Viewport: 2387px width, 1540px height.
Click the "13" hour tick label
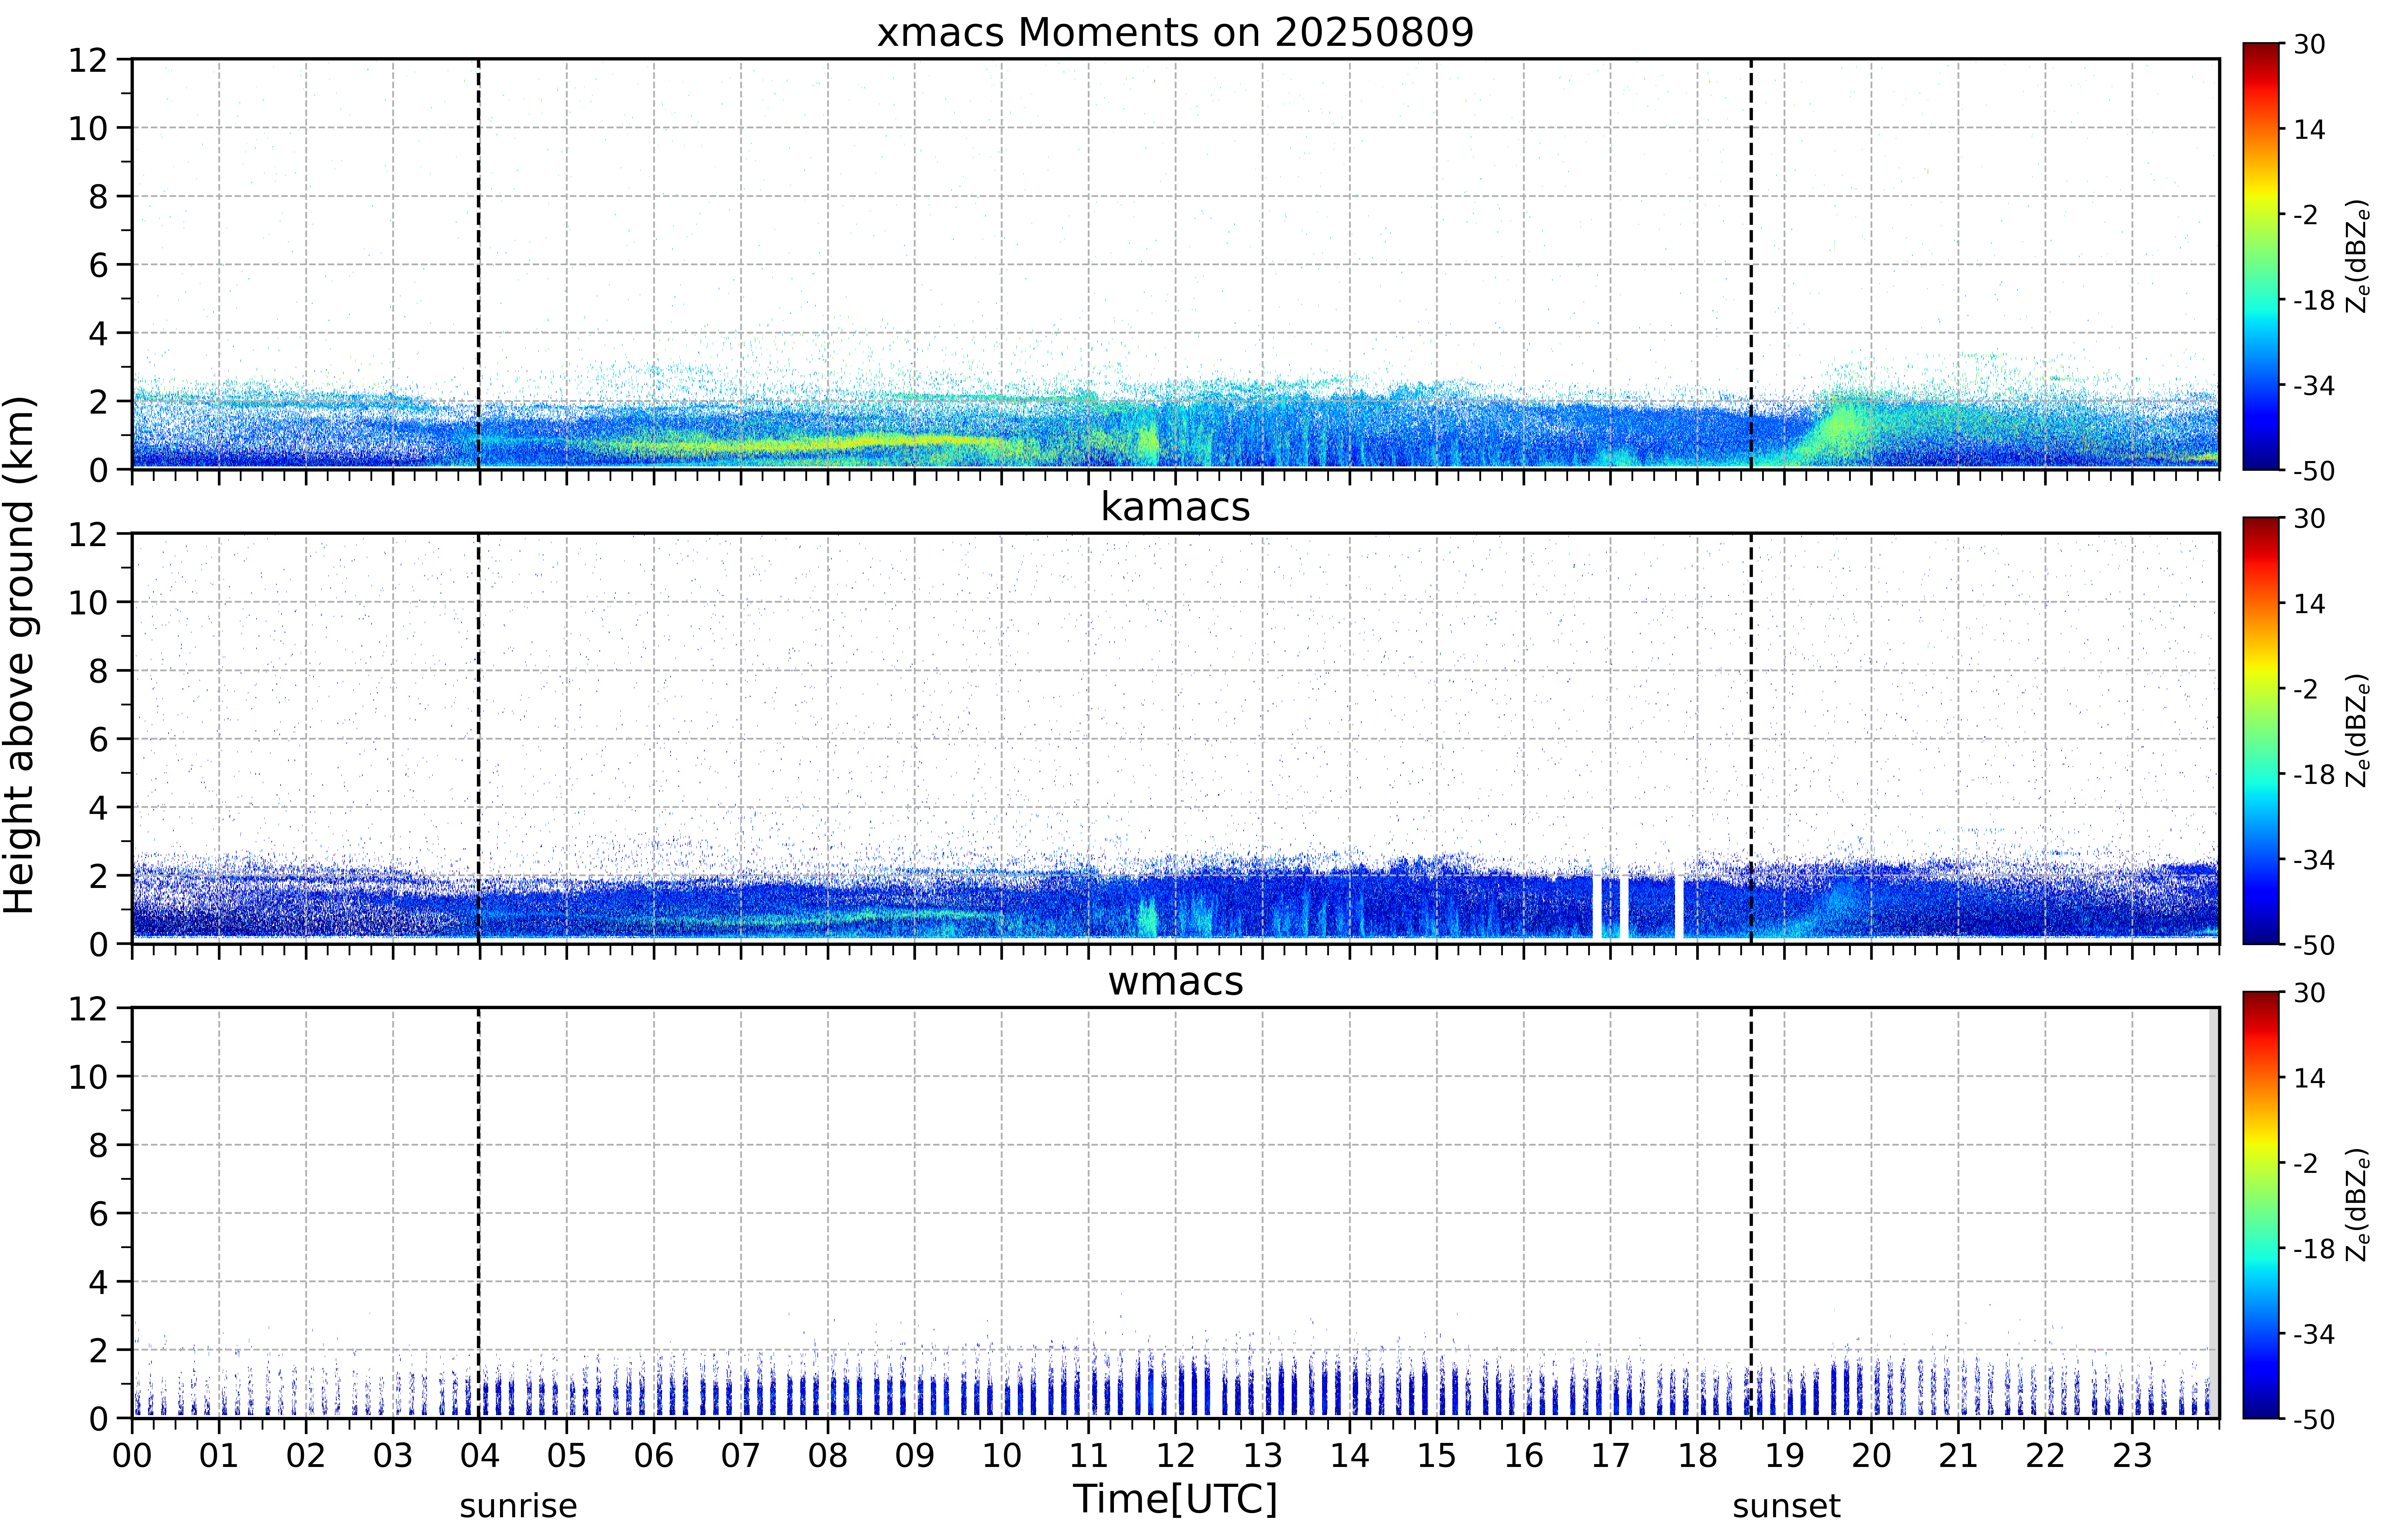(x=1263, y=1456)
